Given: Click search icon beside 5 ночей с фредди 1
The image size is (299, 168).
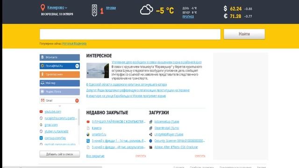Looking at the screenshot, I should (88, 141).
